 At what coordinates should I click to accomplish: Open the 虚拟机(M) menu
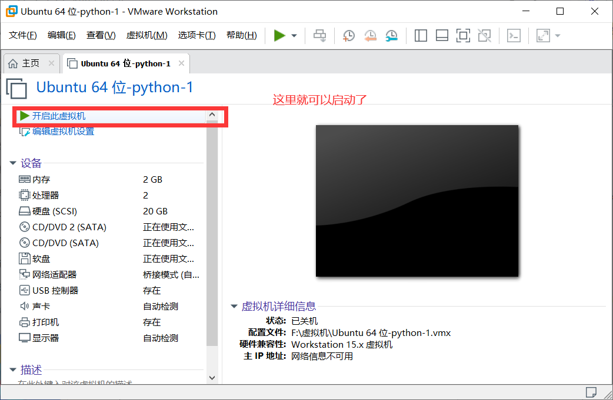click(x=146, y=35)
